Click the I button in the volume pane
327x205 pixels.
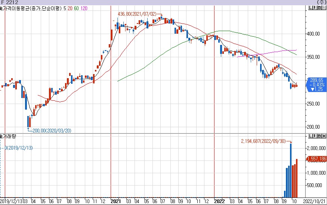click(x=315, y=136)
